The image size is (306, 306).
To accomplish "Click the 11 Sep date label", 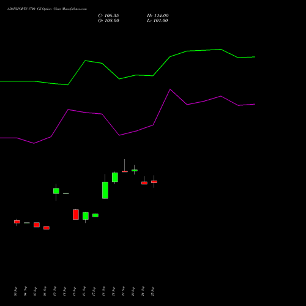I will 65,291.
